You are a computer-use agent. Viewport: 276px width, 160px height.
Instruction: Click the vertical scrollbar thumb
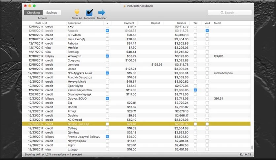point(252,147)
